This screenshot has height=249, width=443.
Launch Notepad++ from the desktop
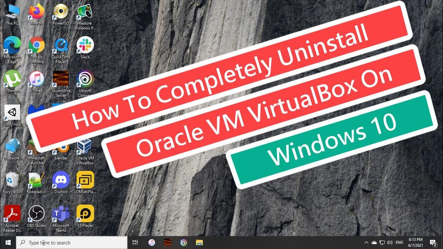(36, 183)
